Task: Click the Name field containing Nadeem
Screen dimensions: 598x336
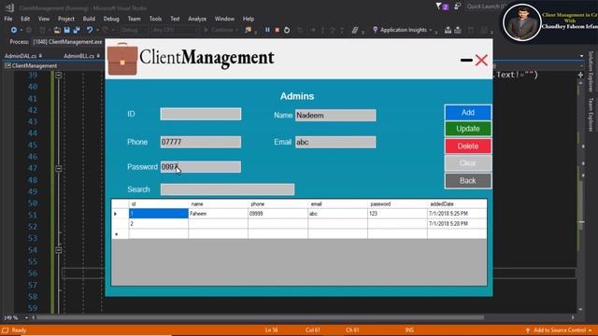Action: [x=335, y=116]
